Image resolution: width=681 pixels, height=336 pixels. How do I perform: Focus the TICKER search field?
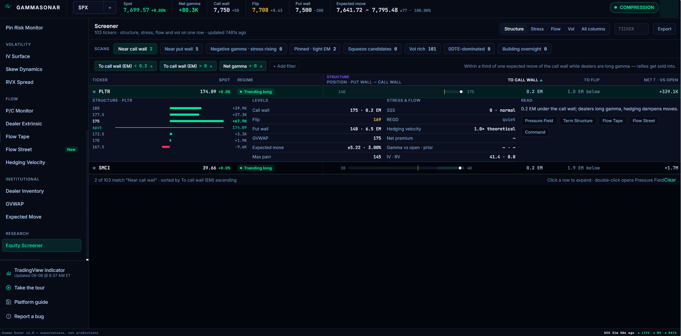click(x=631, y=29)
